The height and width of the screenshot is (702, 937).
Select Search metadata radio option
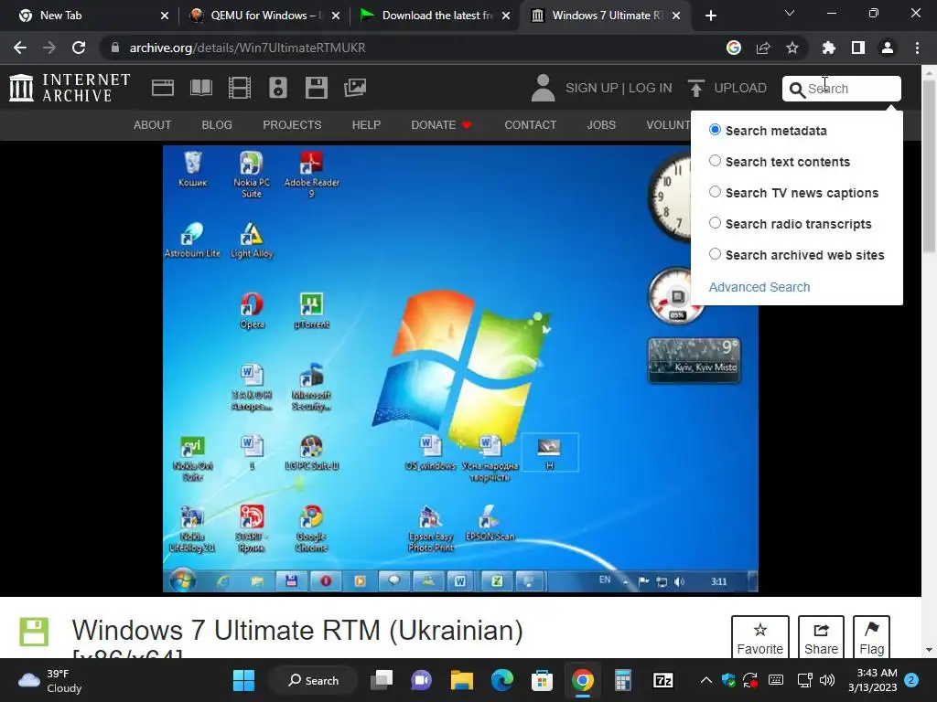tap(716, 130)
